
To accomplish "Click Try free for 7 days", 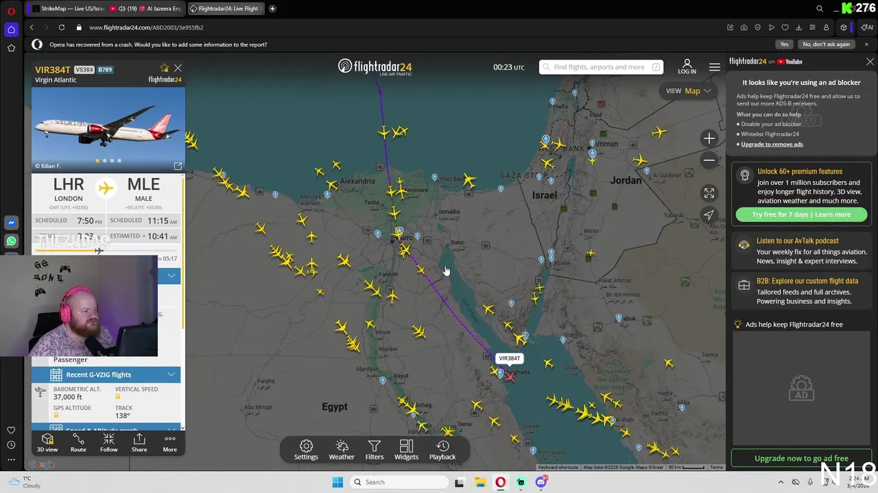I will tap(801, 214).
